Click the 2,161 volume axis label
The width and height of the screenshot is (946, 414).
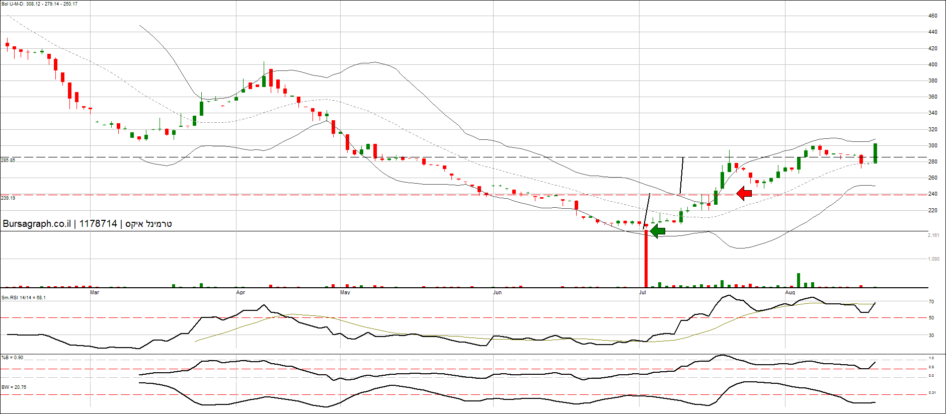click(x=933, y=235)
